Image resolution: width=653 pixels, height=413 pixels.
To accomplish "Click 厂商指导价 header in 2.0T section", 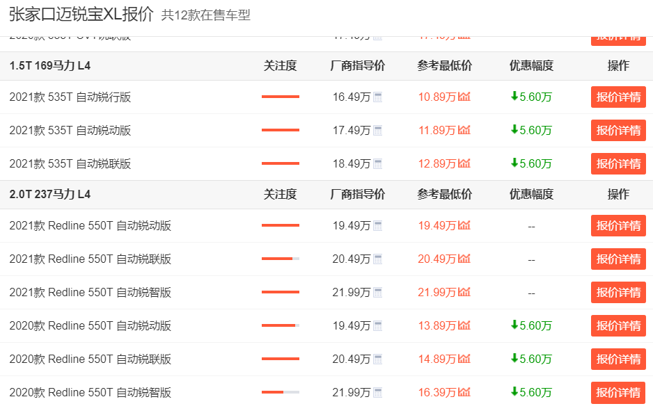I will (x=358, y=194).
